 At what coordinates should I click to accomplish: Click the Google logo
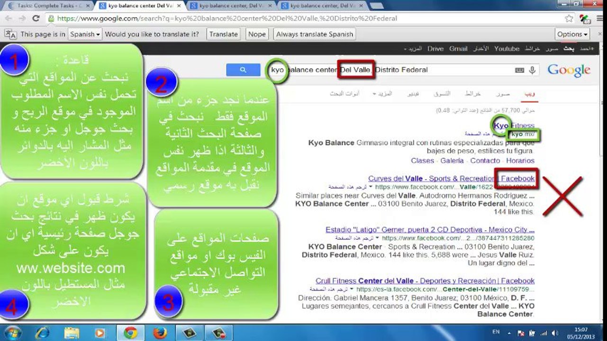[x=569, y=71]
